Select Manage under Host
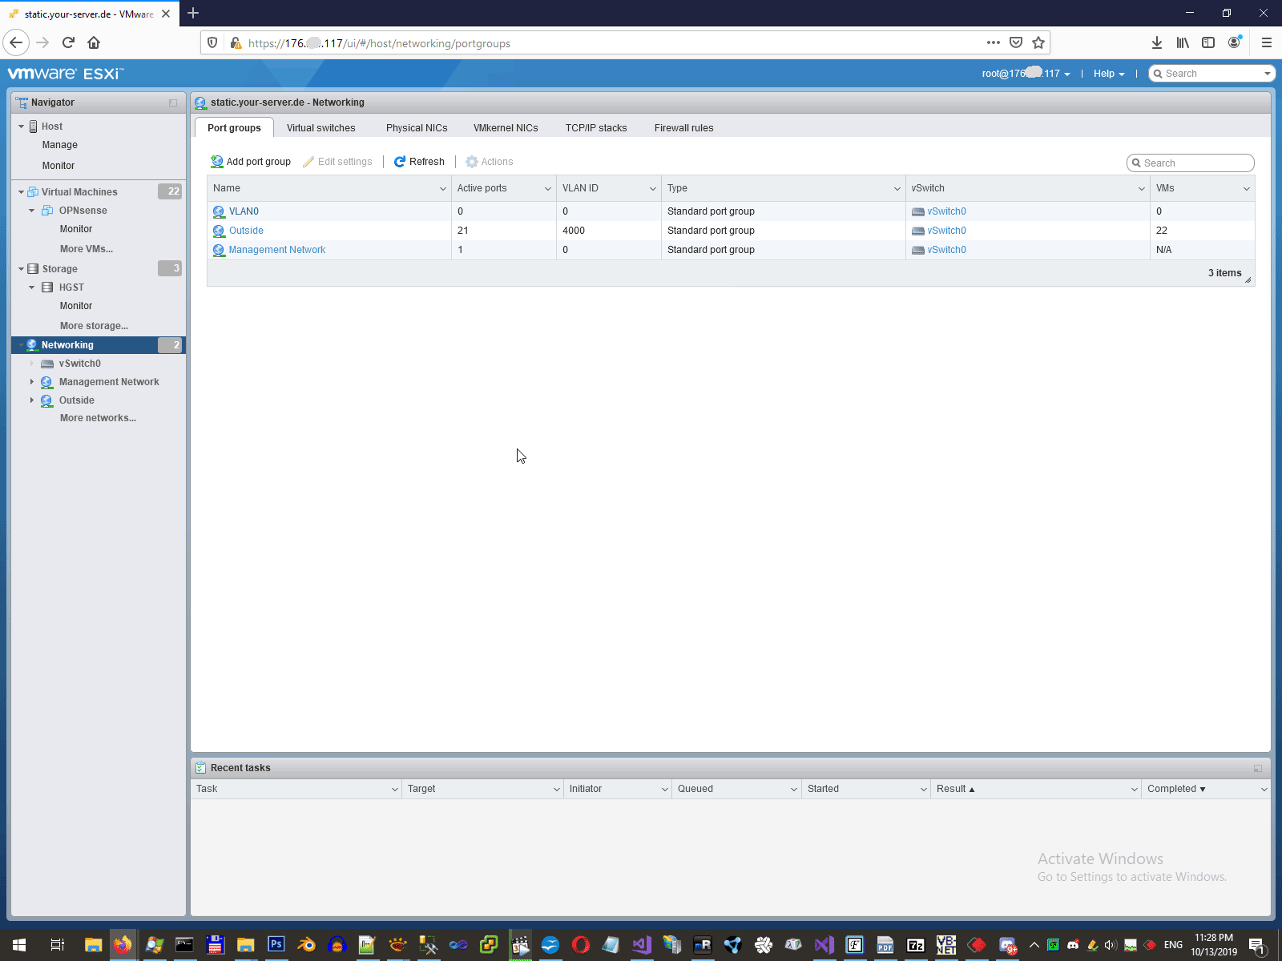 pos(60,145)
